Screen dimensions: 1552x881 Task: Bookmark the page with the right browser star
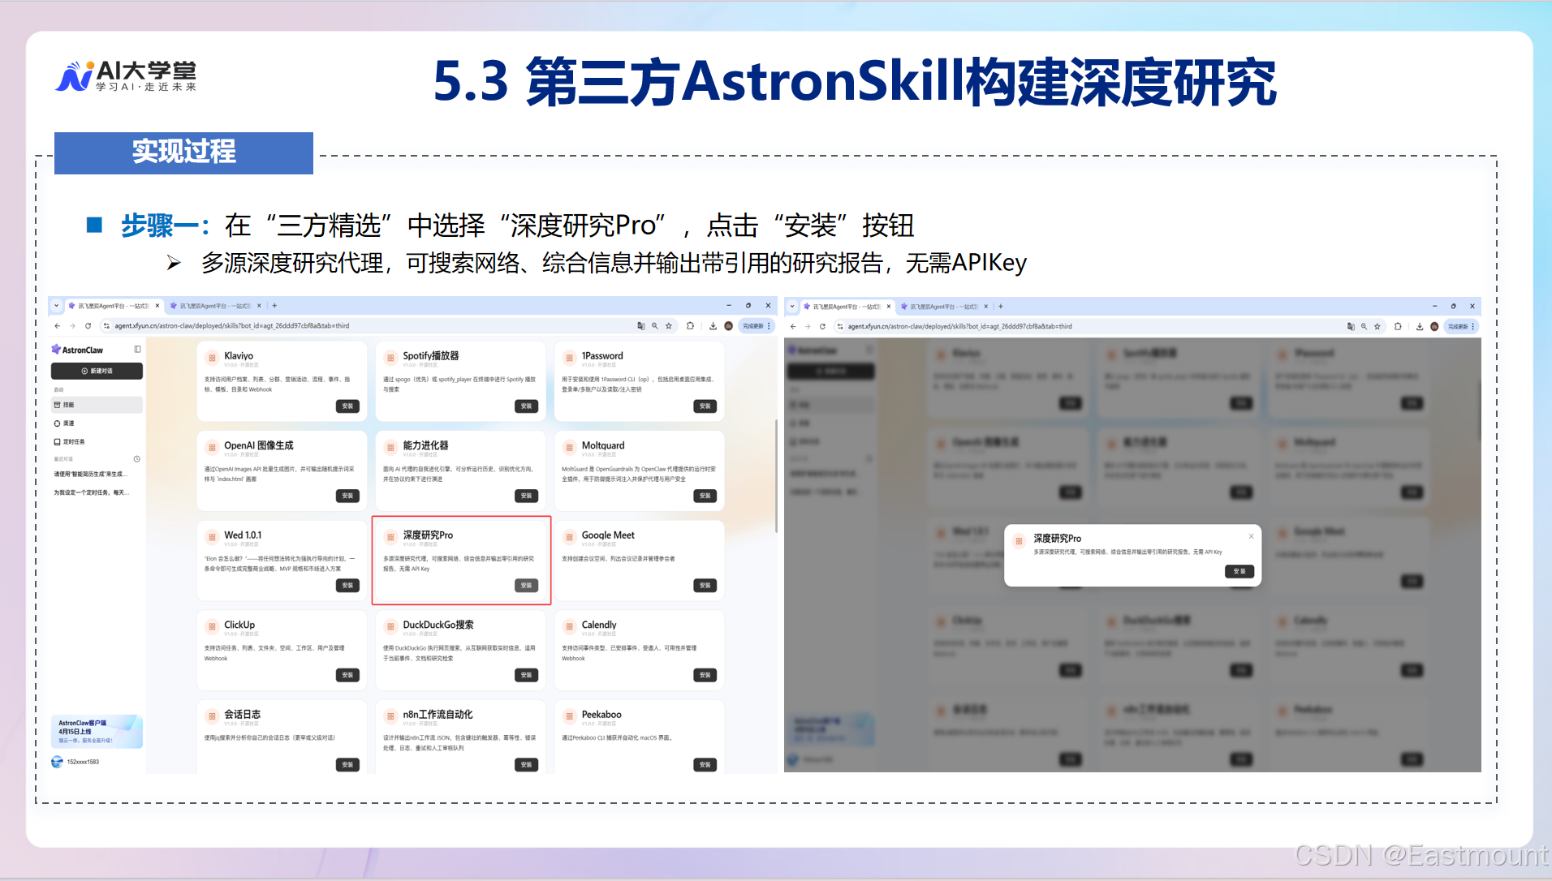click(x=1377, y=327)
